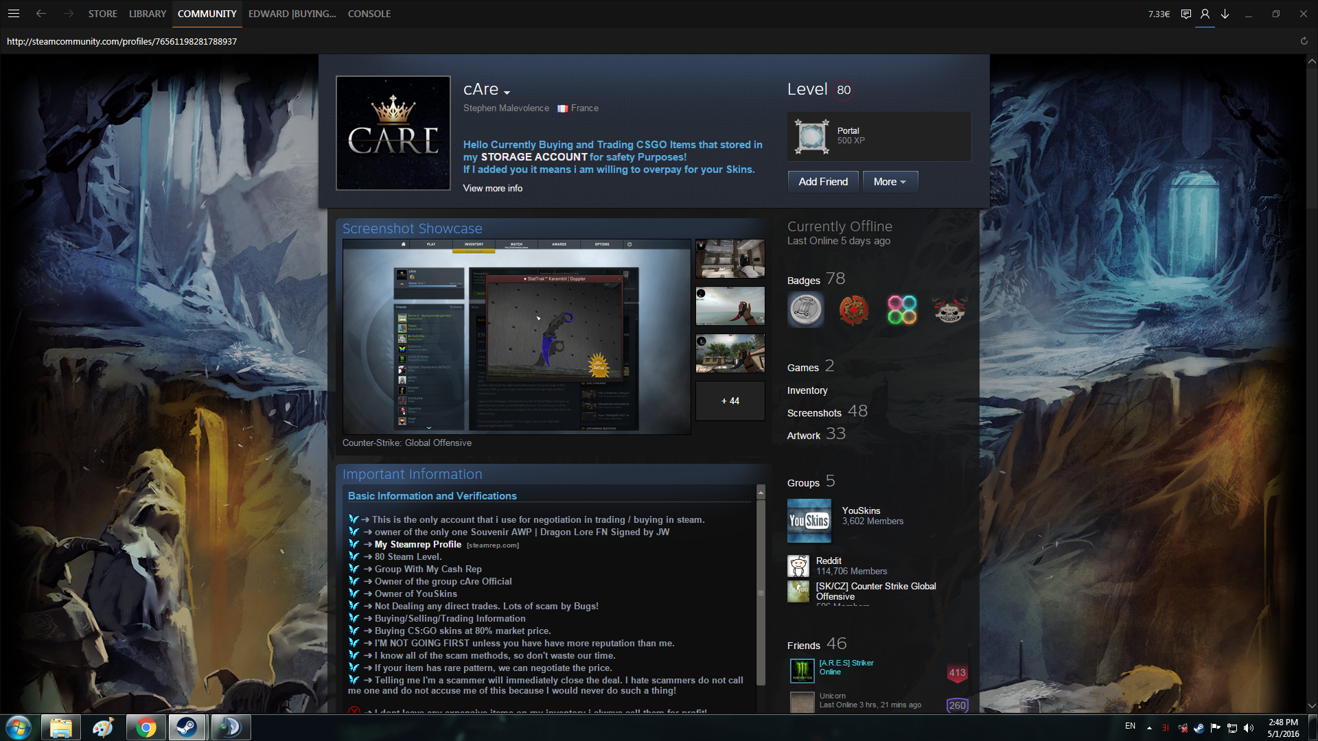Open the downloads arrow icon
Image resolution: width=1318 pixels, height=741 pixels.
click(1225, 14)
